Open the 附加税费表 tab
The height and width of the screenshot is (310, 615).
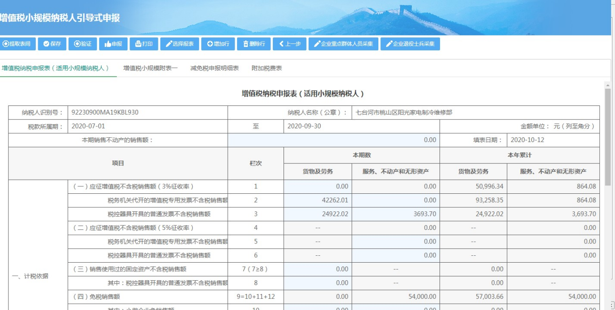266,68
